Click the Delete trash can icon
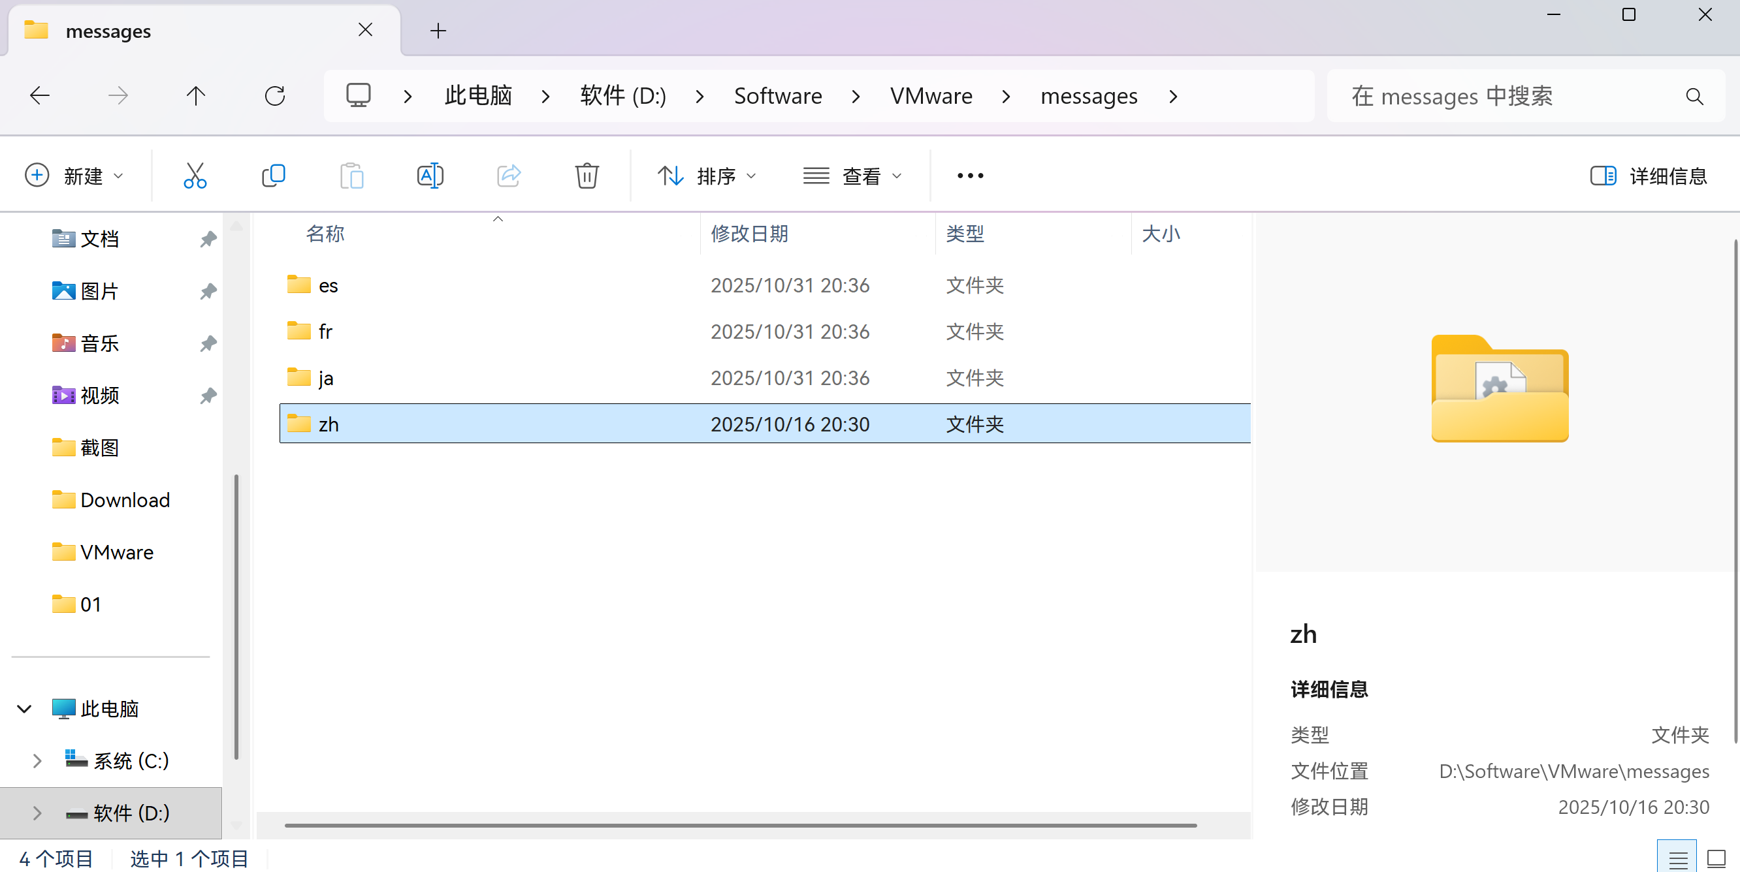Screen dimensions: 1740x872 tap(587, 176)
